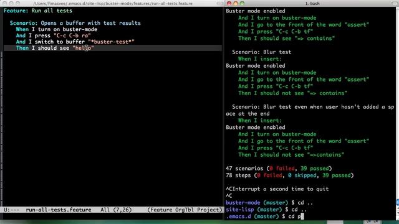Click 'U:---' status in Emacs mode line
399x224 pixels.
click(x=12, y=210)
